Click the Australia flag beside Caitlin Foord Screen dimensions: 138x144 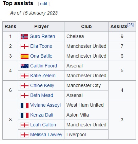click(x=24, y=66)
